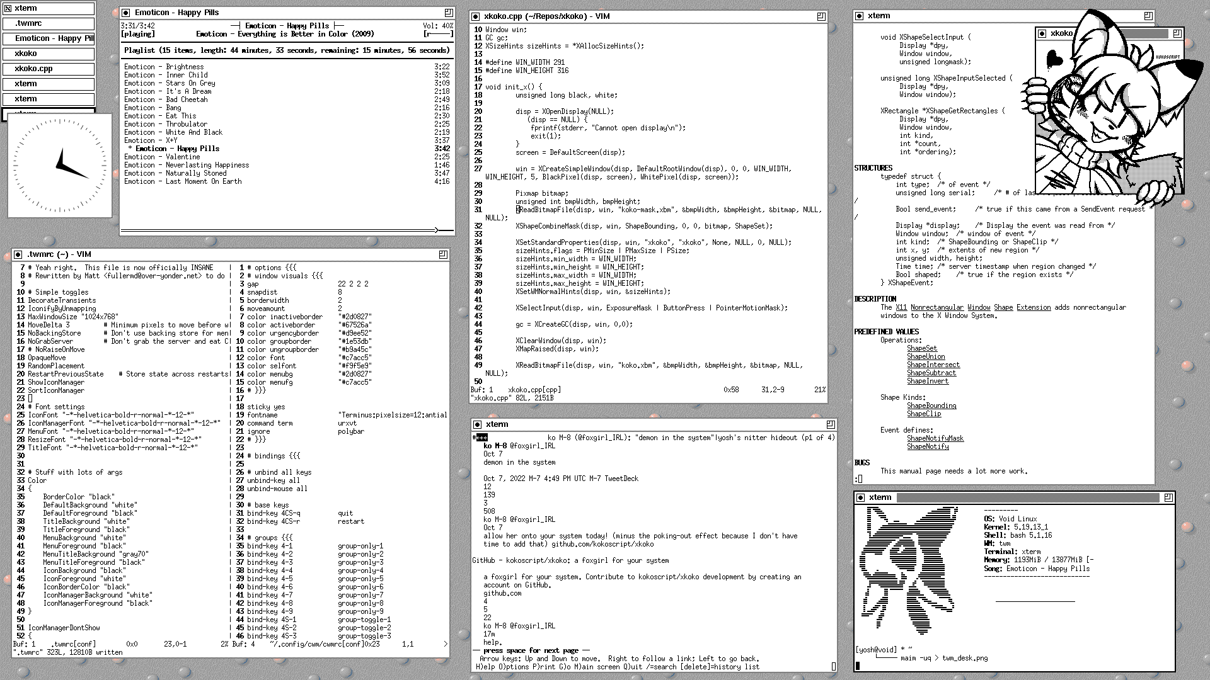
Task: Click the song progress bar at bottom
Action: pos(287,230)
